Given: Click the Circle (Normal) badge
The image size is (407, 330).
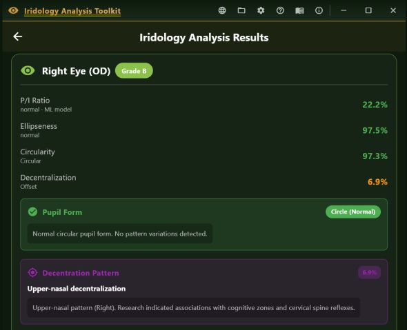Looking at the screenshot, I should [353, 212].
